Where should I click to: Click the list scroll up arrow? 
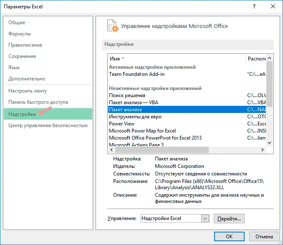pos(270,58)
